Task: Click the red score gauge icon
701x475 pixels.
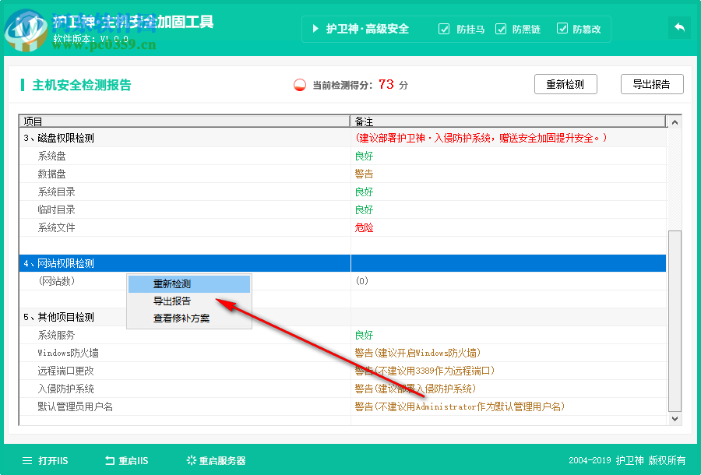Action: pos(298,86)
